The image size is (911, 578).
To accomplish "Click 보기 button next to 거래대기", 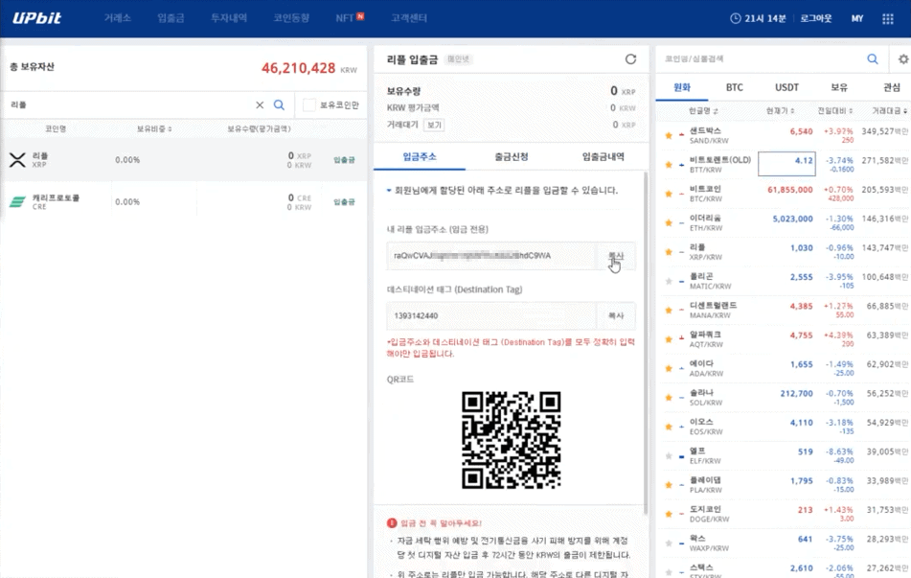I will coord(434,125).
